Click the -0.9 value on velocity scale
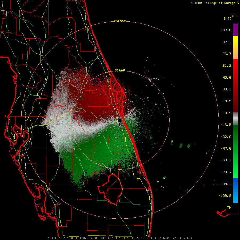Screen dimensions: 240x240 [x=227, y=113]
